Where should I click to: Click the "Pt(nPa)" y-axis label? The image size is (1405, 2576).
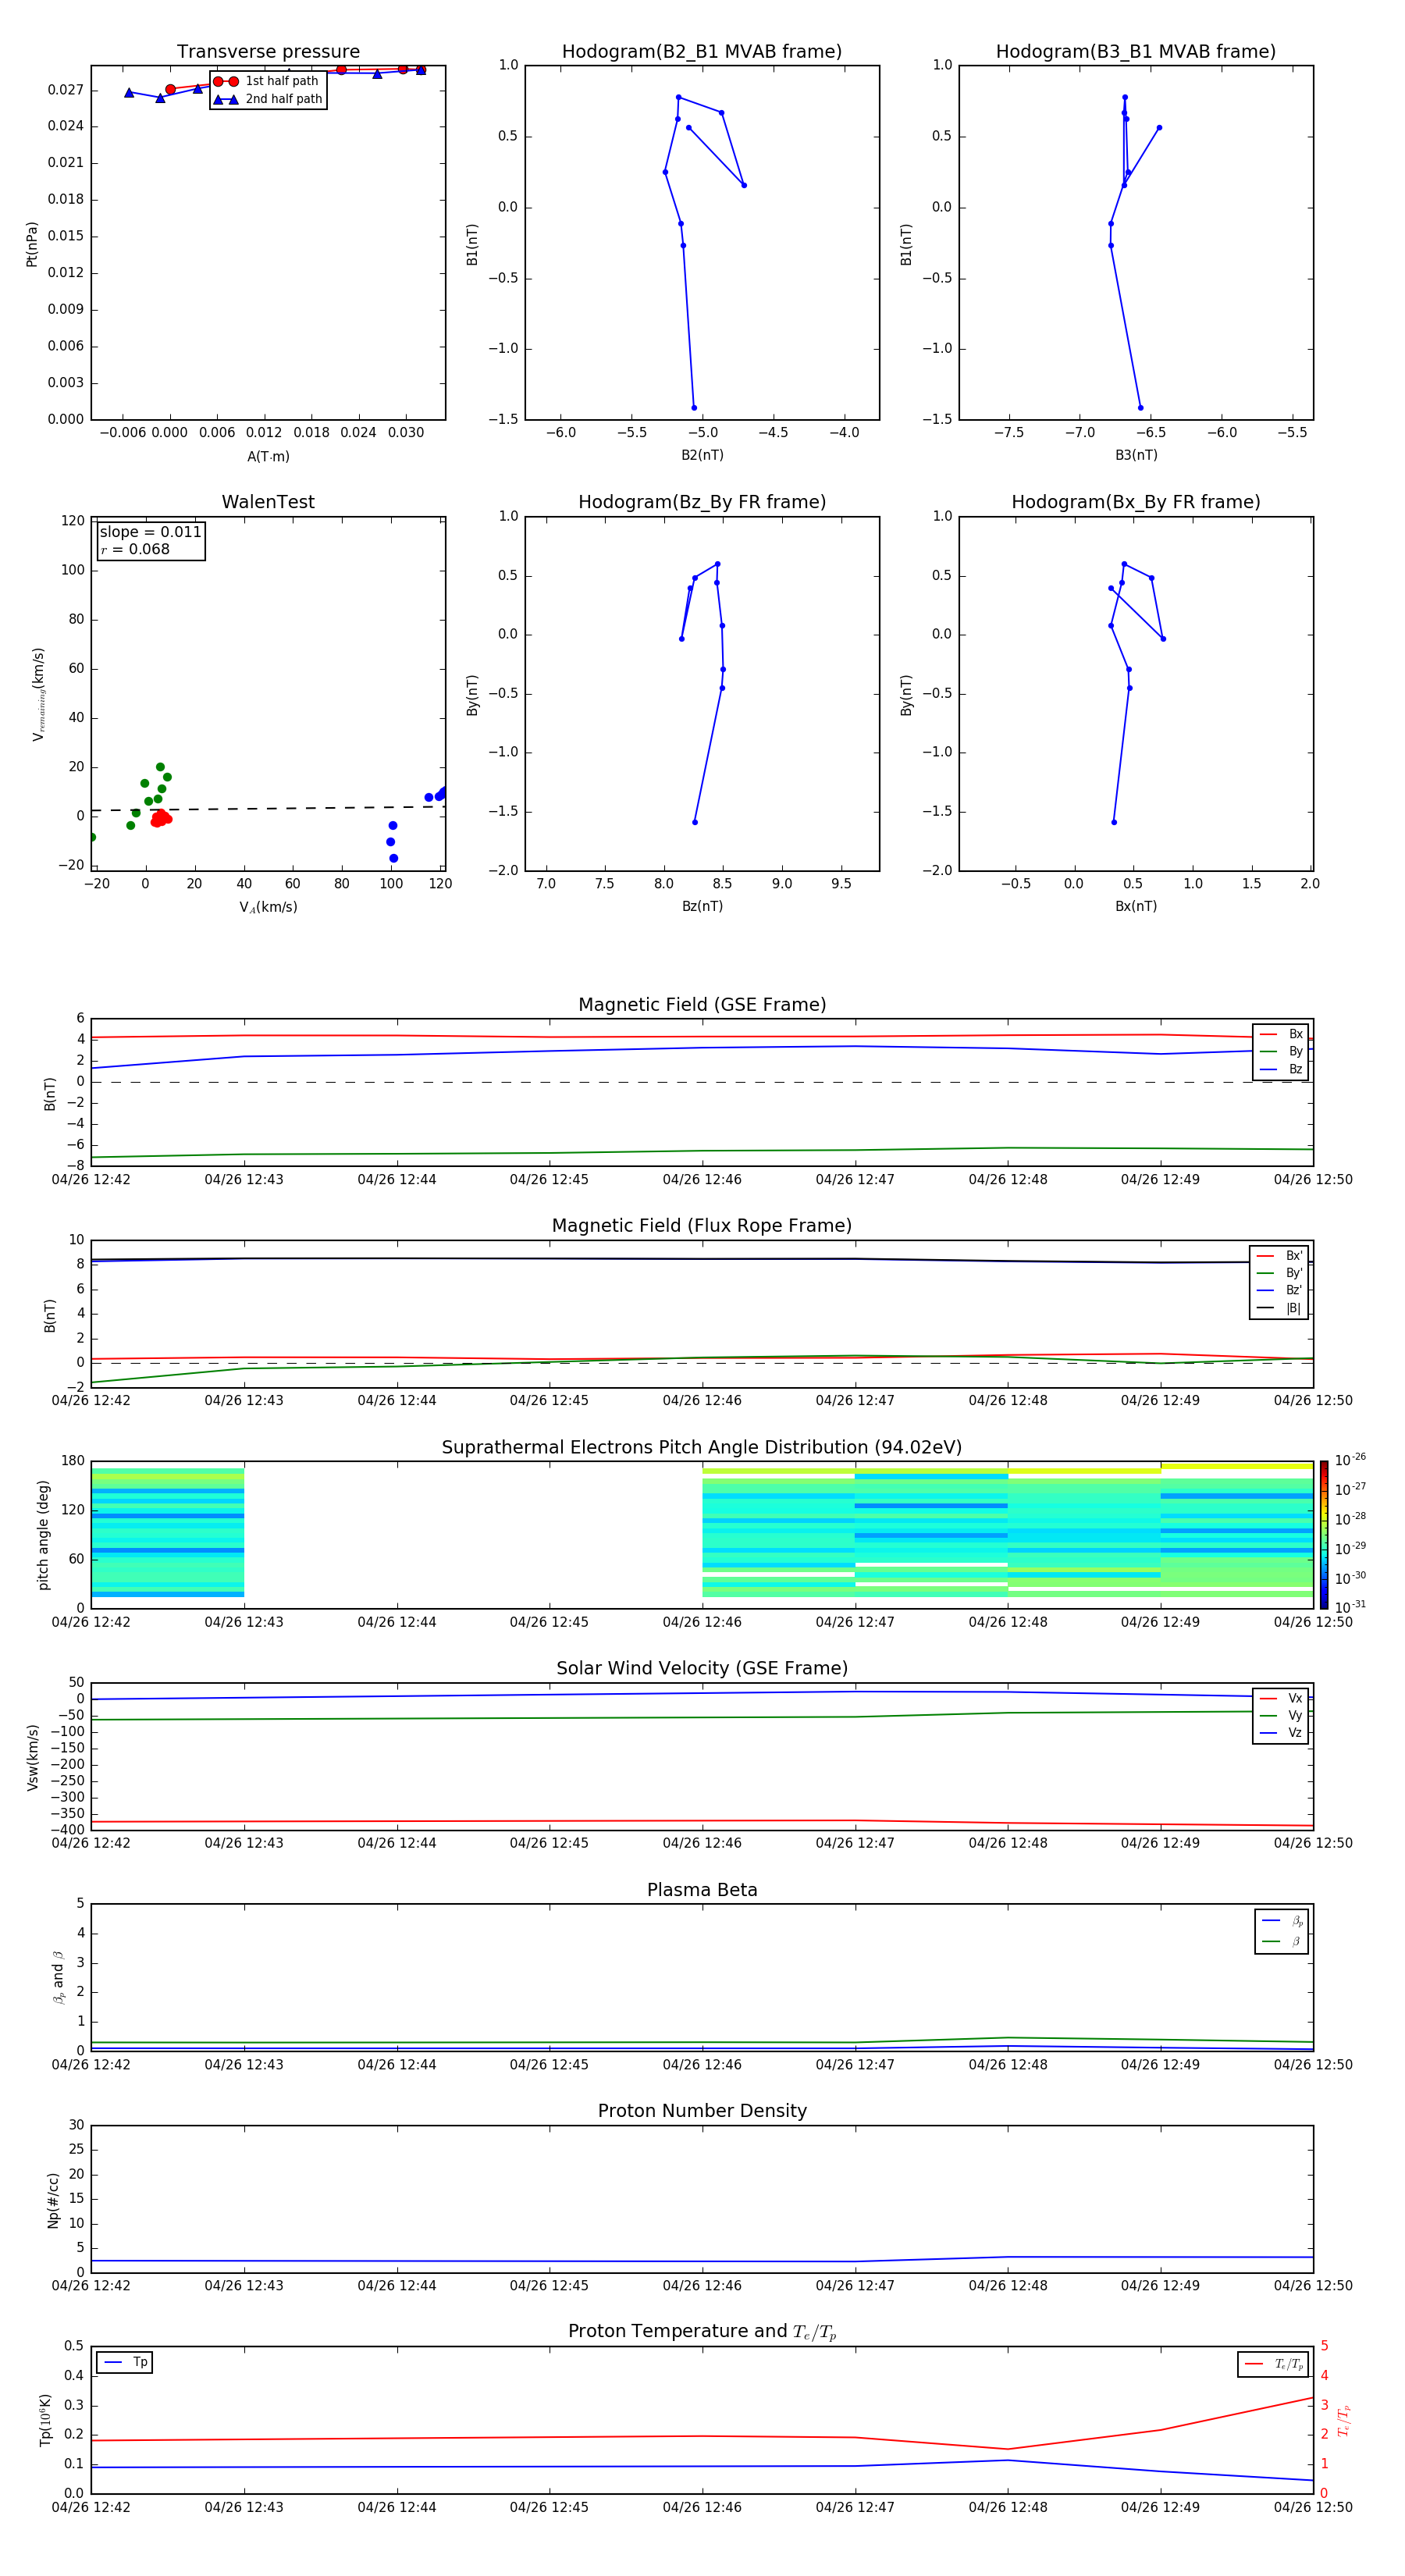[32, 244]
